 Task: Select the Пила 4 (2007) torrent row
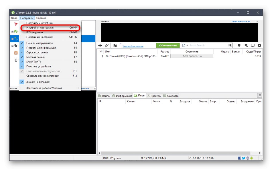(x=179, y=56)
